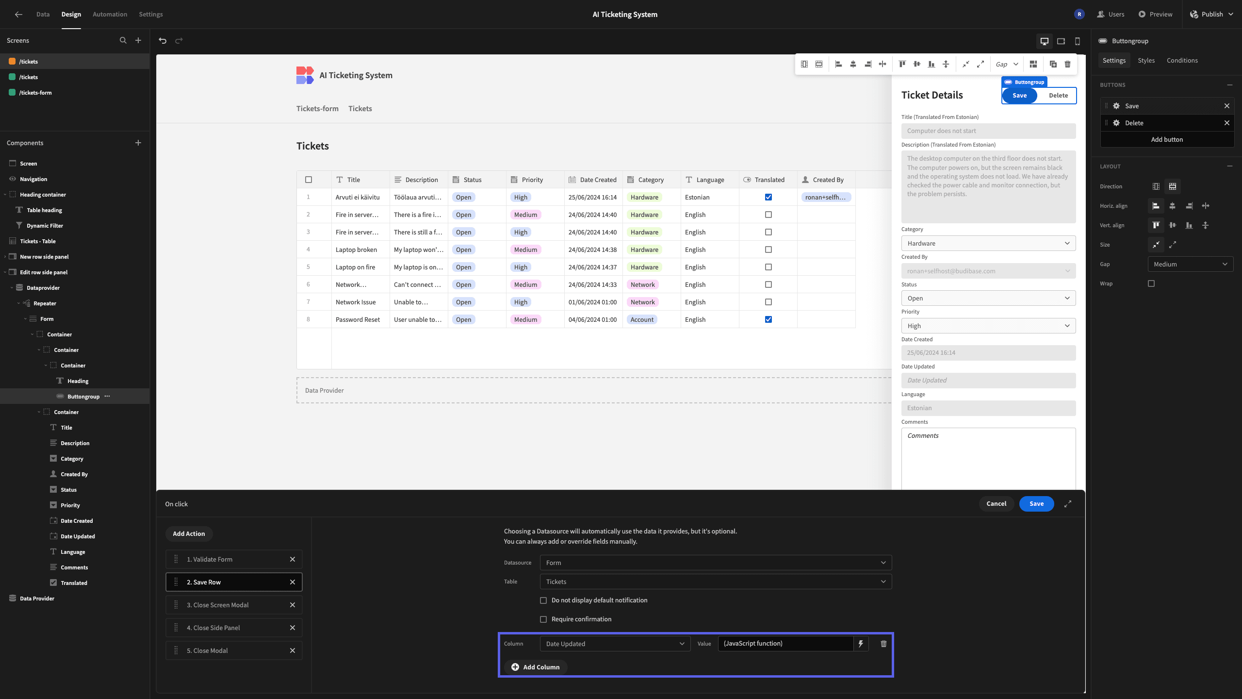Click the expand drawer icon beside Save
Image resolution: width=1242 pixels, height=699 pixels.
pos(1068,504)
